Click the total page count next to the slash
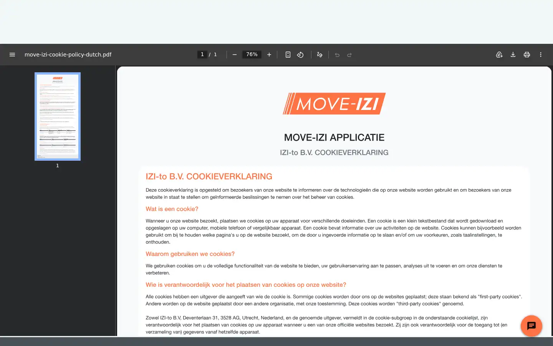Viewport: 553px width, 346px height. click(x=215, y=55)
